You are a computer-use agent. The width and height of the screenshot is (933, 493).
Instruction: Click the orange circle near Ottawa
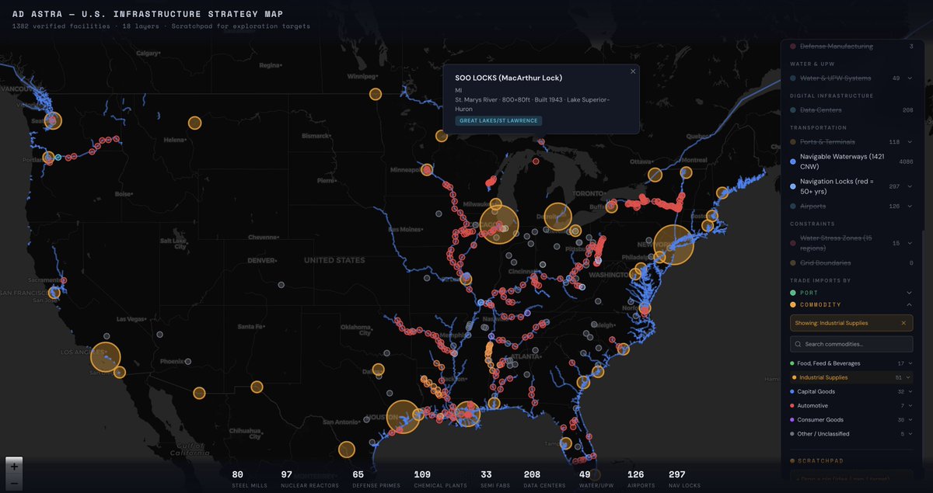point(655,175)
